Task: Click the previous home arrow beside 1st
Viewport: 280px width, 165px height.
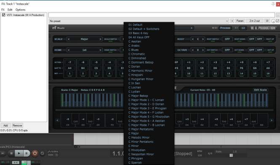Action: tap(69, 50)
